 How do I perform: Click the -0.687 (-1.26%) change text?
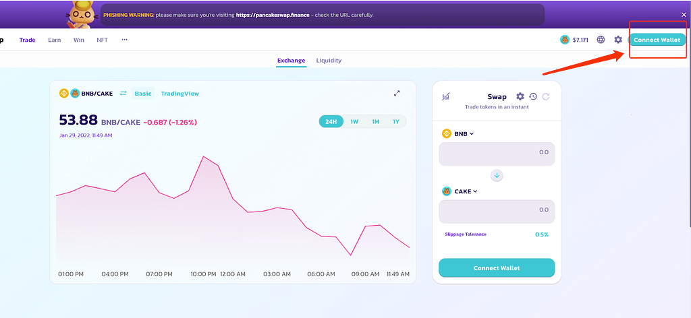[x=170, y=122]
